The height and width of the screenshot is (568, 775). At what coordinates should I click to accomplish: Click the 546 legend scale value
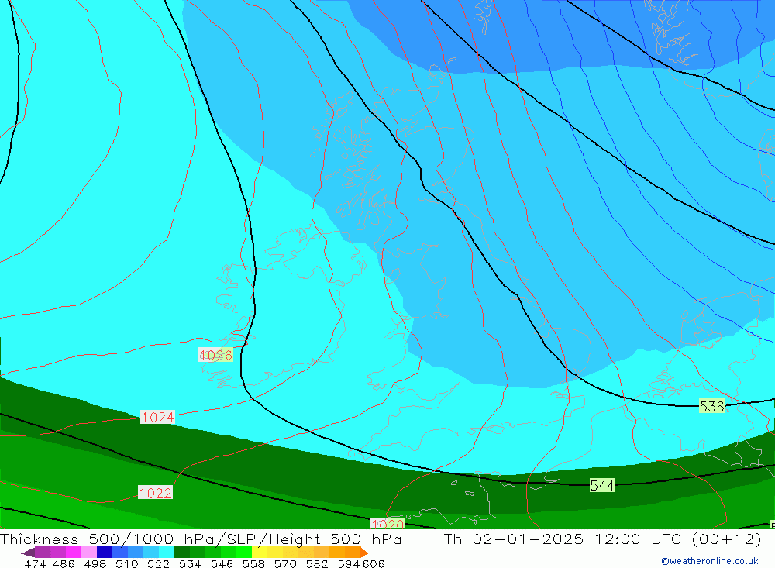pyautogui.click(x=222, y=563)
